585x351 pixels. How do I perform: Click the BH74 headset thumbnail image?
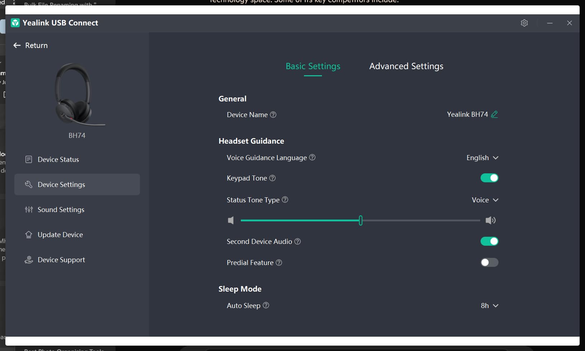pyautogui.click(x=79, y=95)
